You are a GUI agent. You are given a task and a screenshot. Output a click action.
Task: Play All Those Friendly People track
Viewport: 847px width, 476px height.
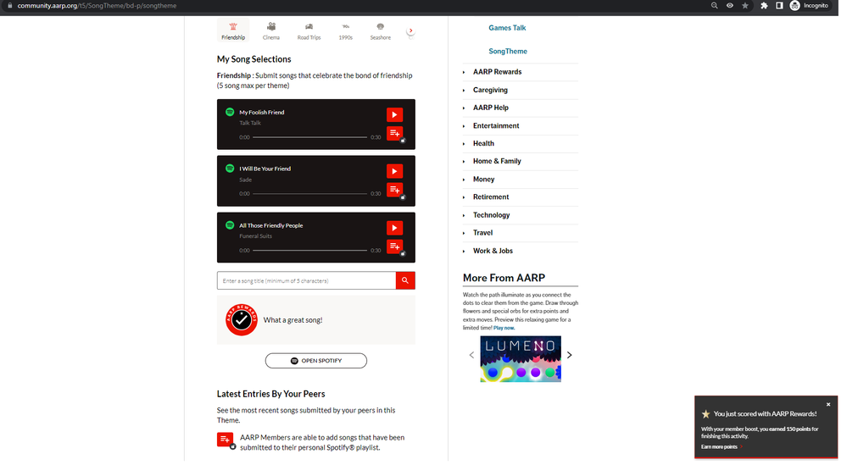[394, 228]
